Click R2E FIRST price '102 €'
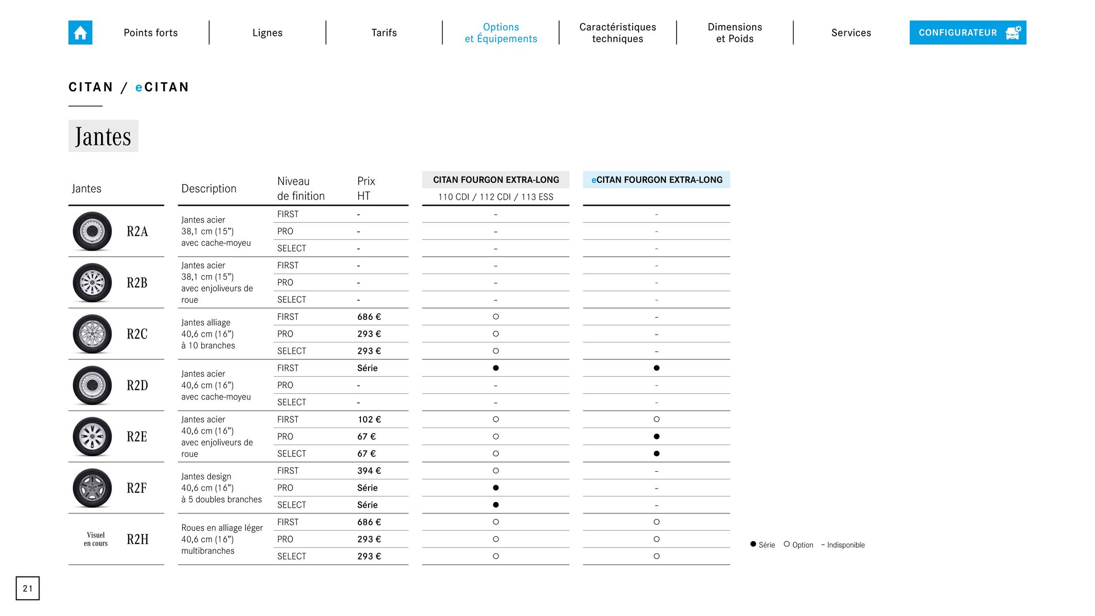This screenshot has height=616, width=1095. tap(369, 419)
